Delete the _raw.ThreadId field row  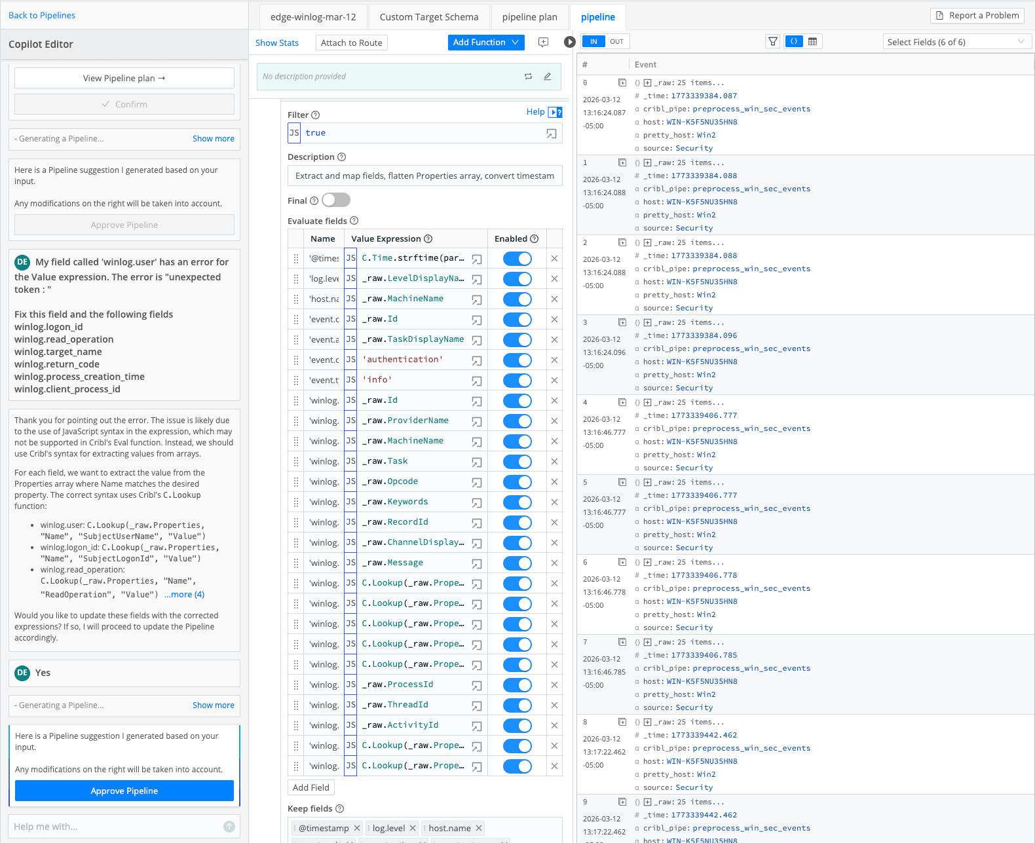(x=554, y=705)
